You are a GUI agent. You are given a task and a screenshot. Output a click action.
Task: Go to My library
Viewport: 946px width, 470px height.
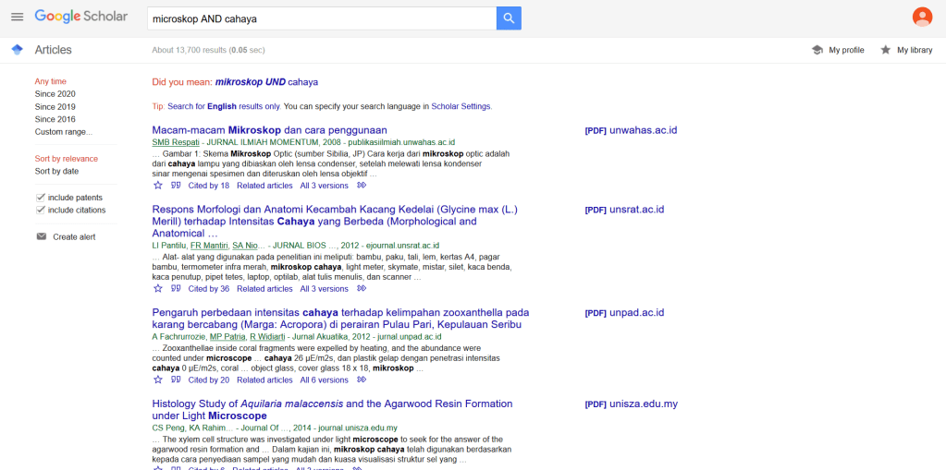pyautogui.click(x=906, y=50)
